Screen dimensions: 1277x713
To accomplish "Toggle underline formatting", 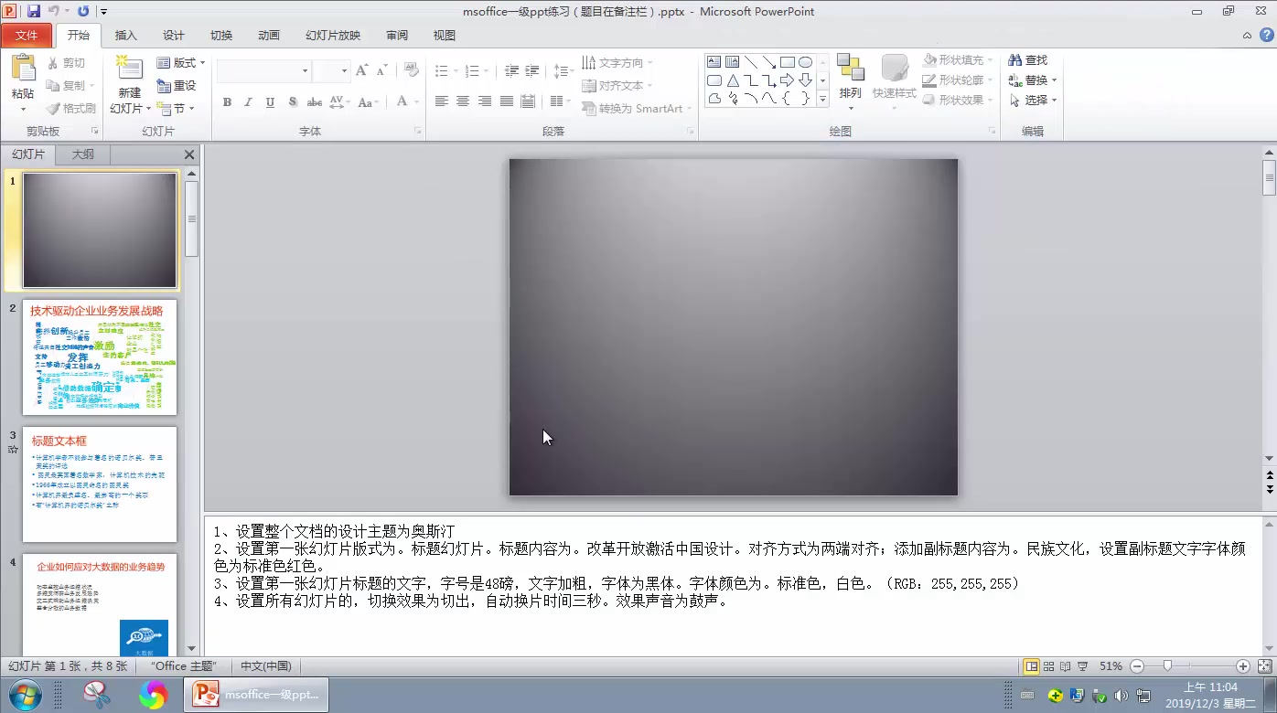I will pos(270,102).
